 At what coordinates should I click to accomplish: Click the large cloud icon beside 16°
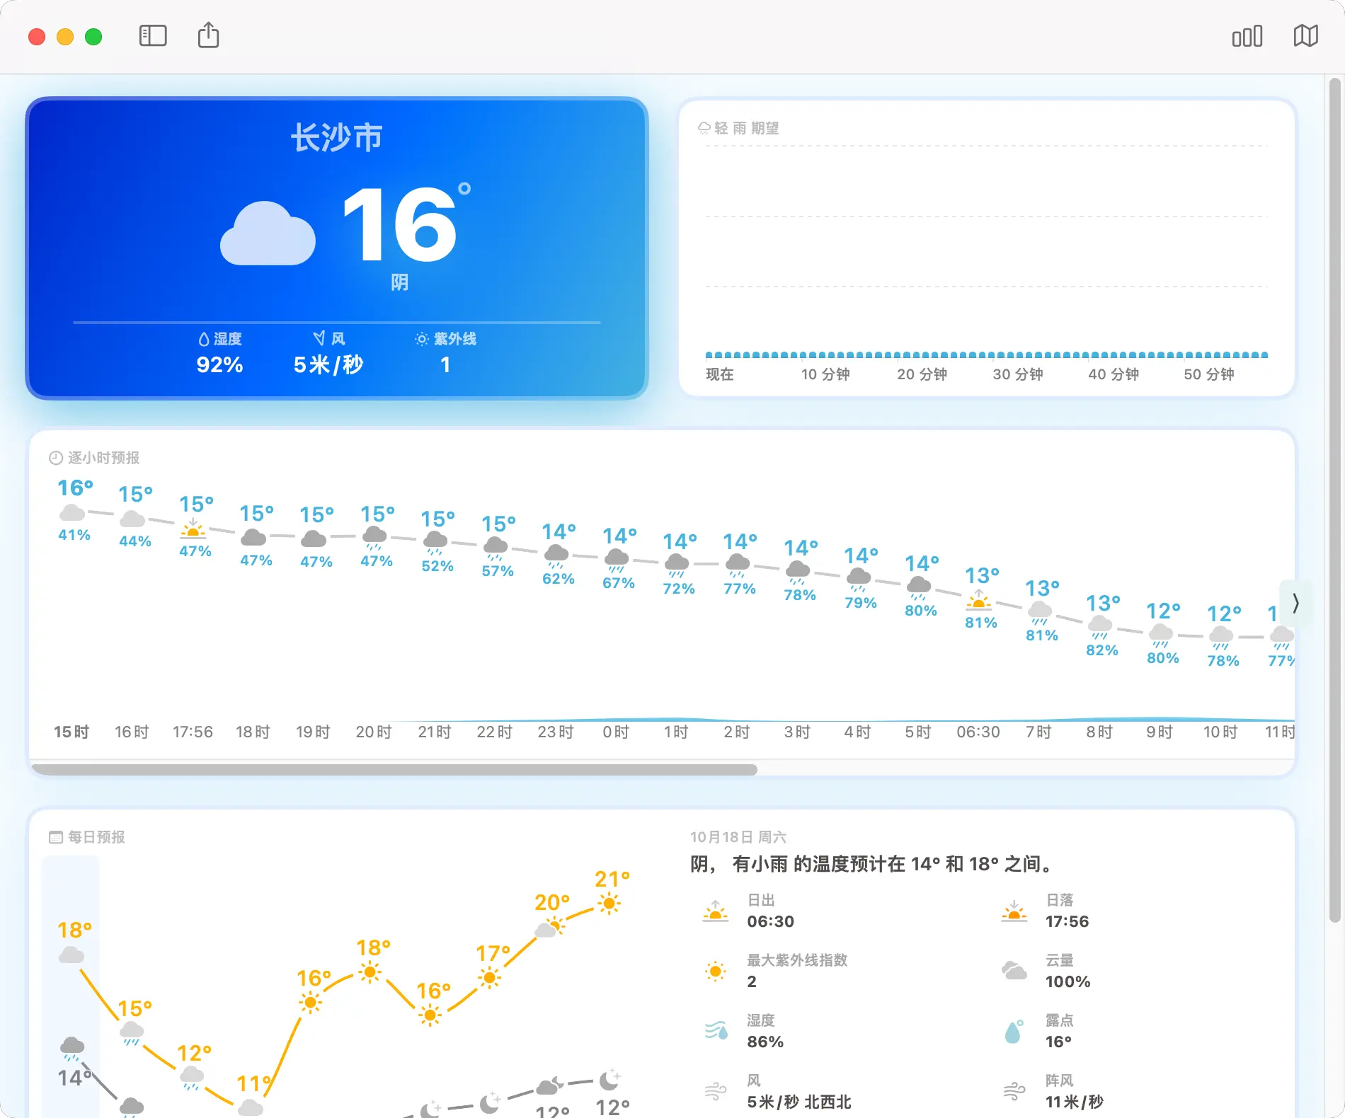[268, 234]
